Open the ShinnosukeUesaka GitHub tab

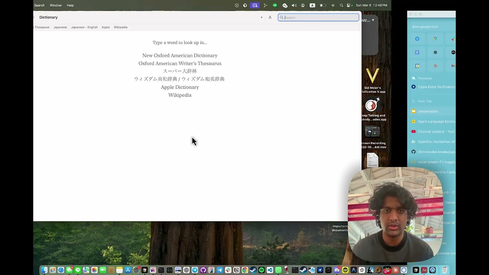click(433, 152)
